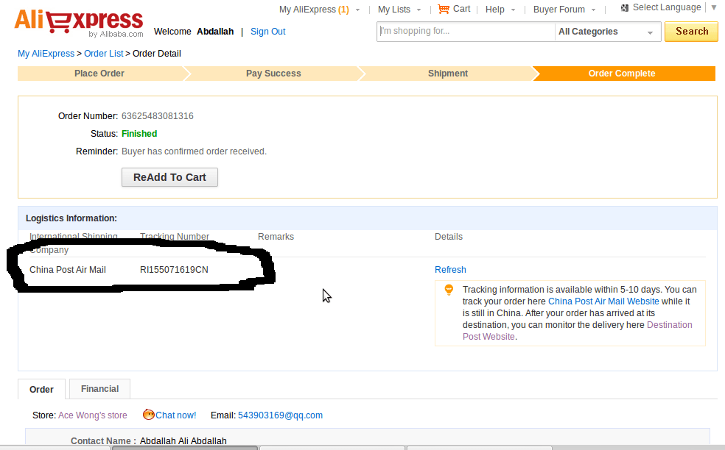Click Contact Name Abdallah Ali Abdallah
This screenshot has height=450, width=725.
[x=183, y=440]
